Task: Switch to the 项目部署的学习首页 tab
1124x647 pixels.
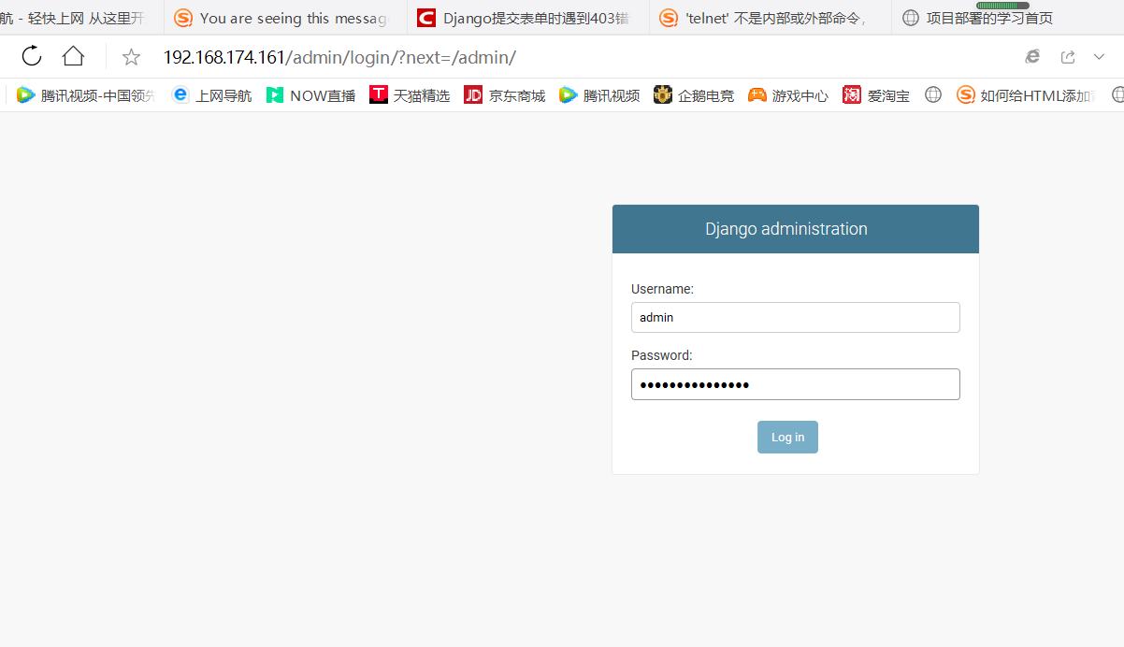Action: [1007, 18]
